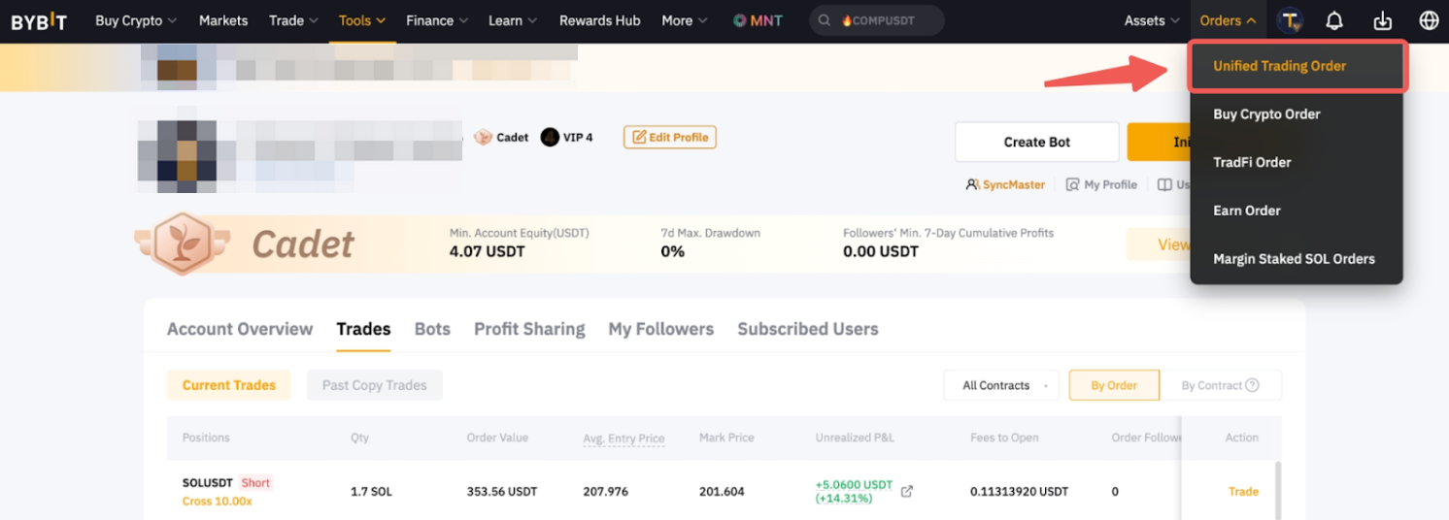Open the Assets dropdown

1152,20
